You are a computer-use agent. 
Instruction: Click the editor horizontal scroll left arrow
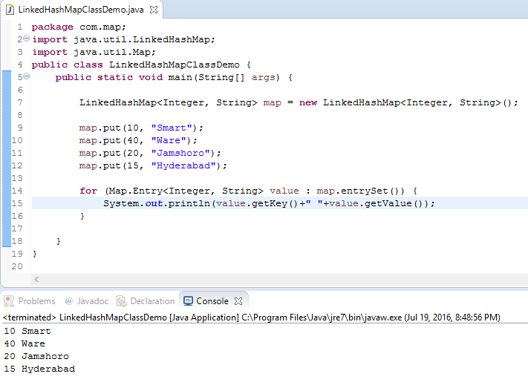point(36,279)
